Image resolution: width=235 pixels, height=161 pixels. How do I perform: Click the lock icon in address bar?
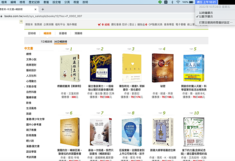[1, 16]
